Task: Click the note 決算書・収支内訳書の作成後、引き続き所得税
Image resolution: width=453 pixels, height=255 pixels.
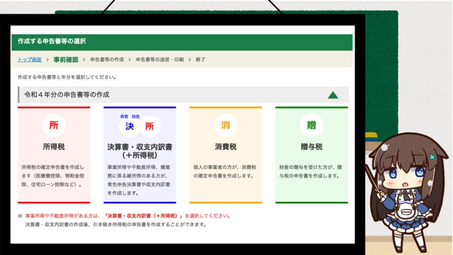Action: (x=115, y=224)
